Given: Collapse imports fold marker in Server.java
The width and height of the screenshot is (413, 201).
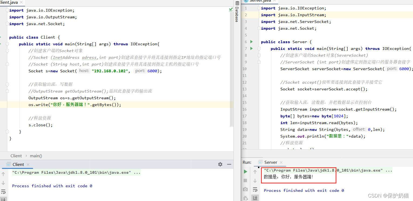Looking at the screenshot, I should (259, 8).
